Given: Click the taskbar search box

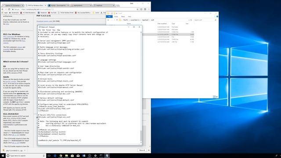Looking at the screenshot, I should pos(26,156).
